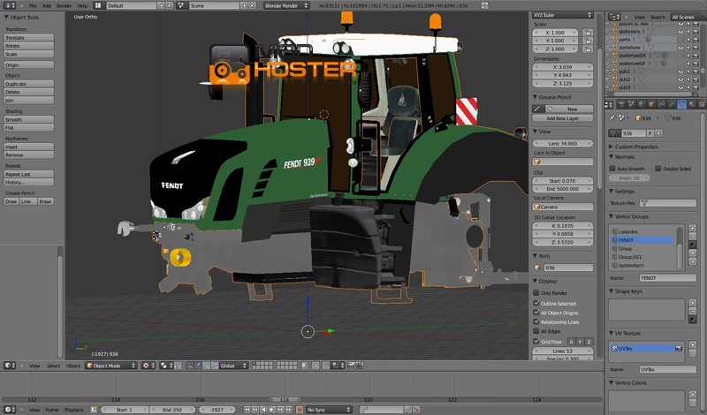
Task: Collapse the UV Texture panel
Action: tap(612, 333)
